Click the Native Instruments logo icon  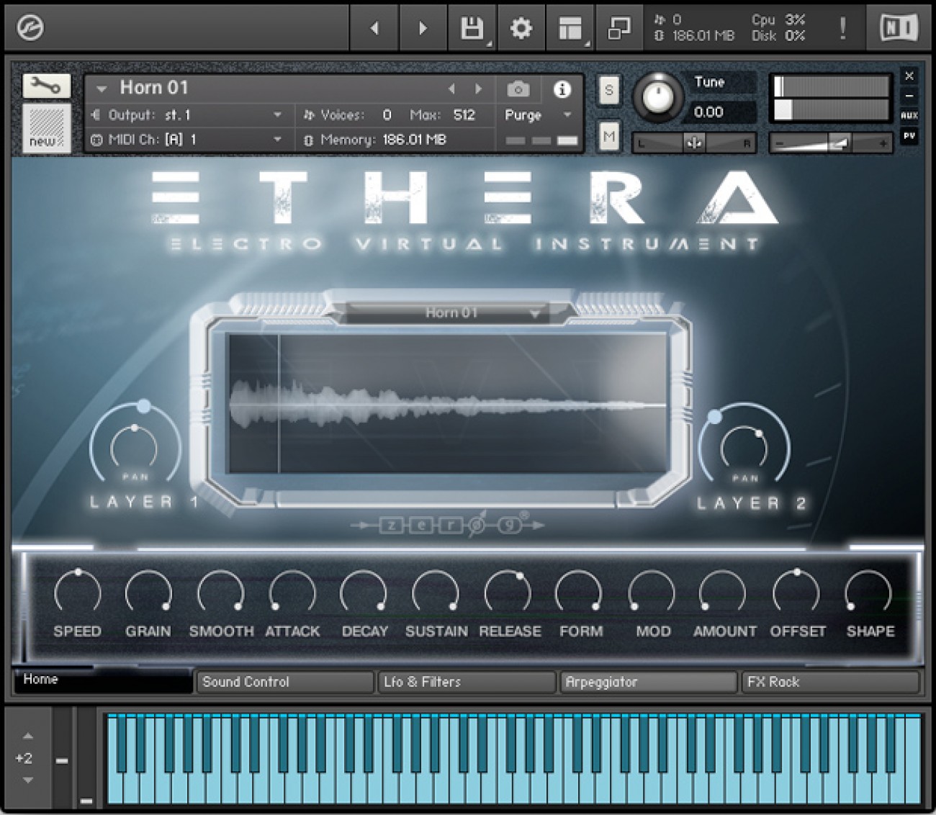pyautogui.click(x=896, y=27)
